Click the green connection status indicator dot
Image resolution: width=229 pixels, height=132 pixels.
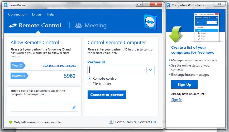(x=11, y=122)
